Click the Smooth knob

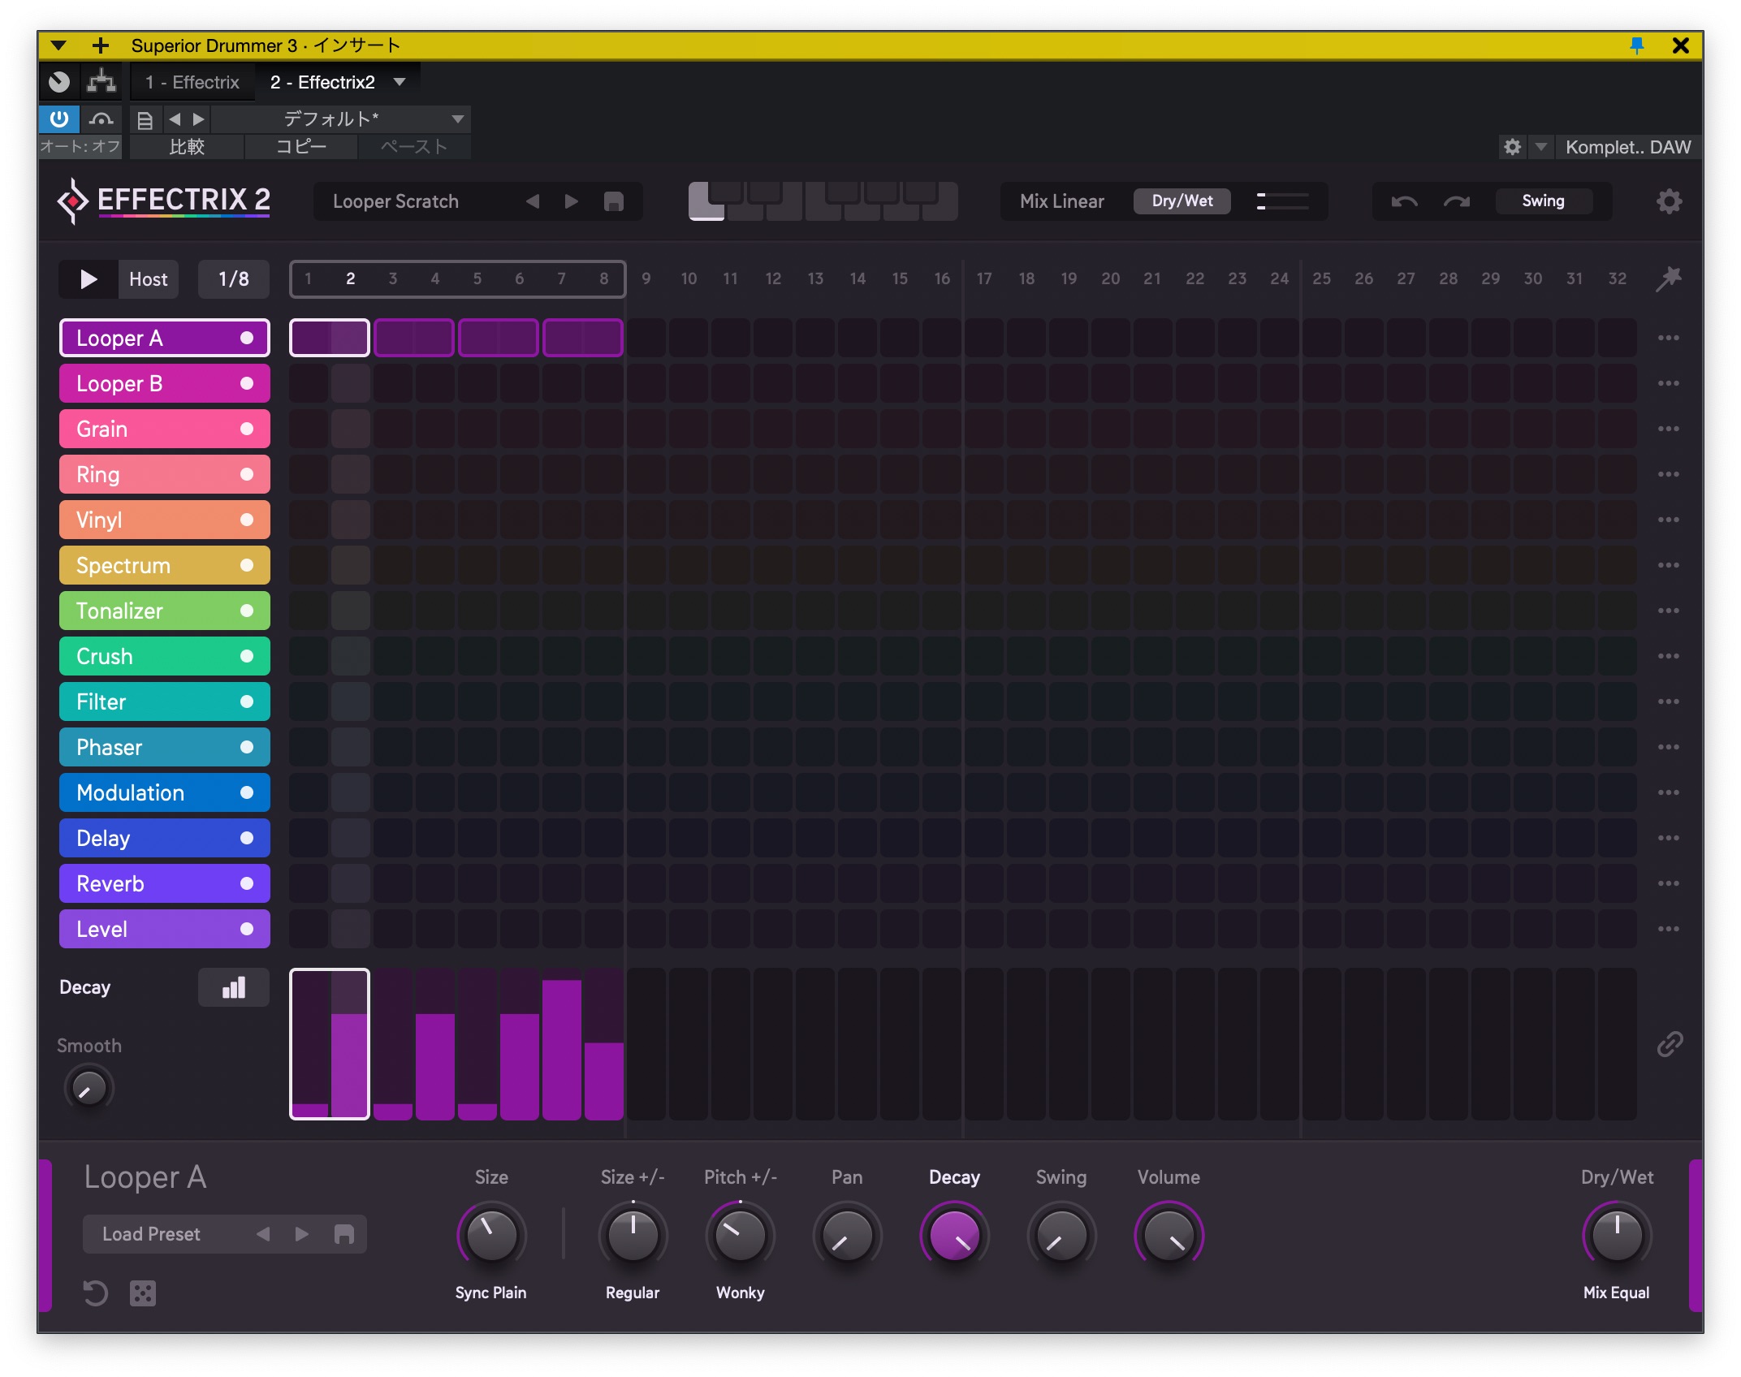click(89, 1088)
